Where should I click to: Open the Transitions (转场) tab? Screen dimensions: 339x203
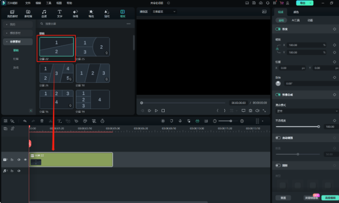coord(75,13)
